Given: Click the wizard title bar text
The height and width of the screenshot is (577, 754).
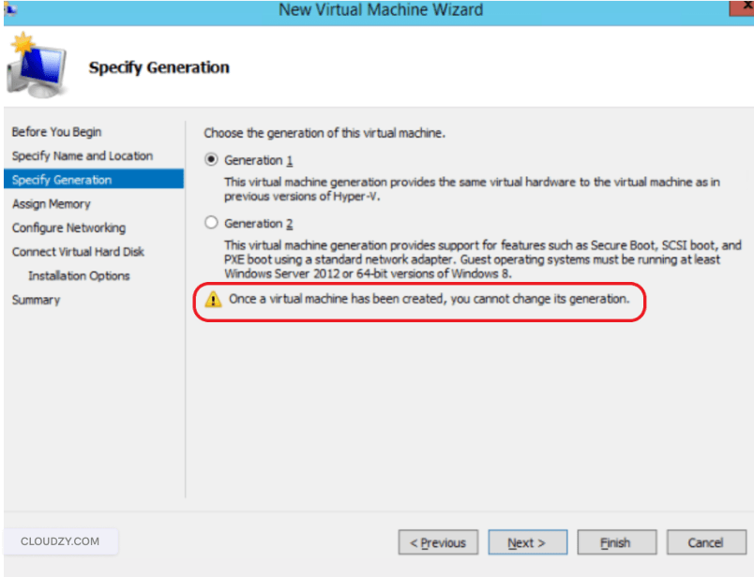Looking at the screenshot, I should (379, 9).
